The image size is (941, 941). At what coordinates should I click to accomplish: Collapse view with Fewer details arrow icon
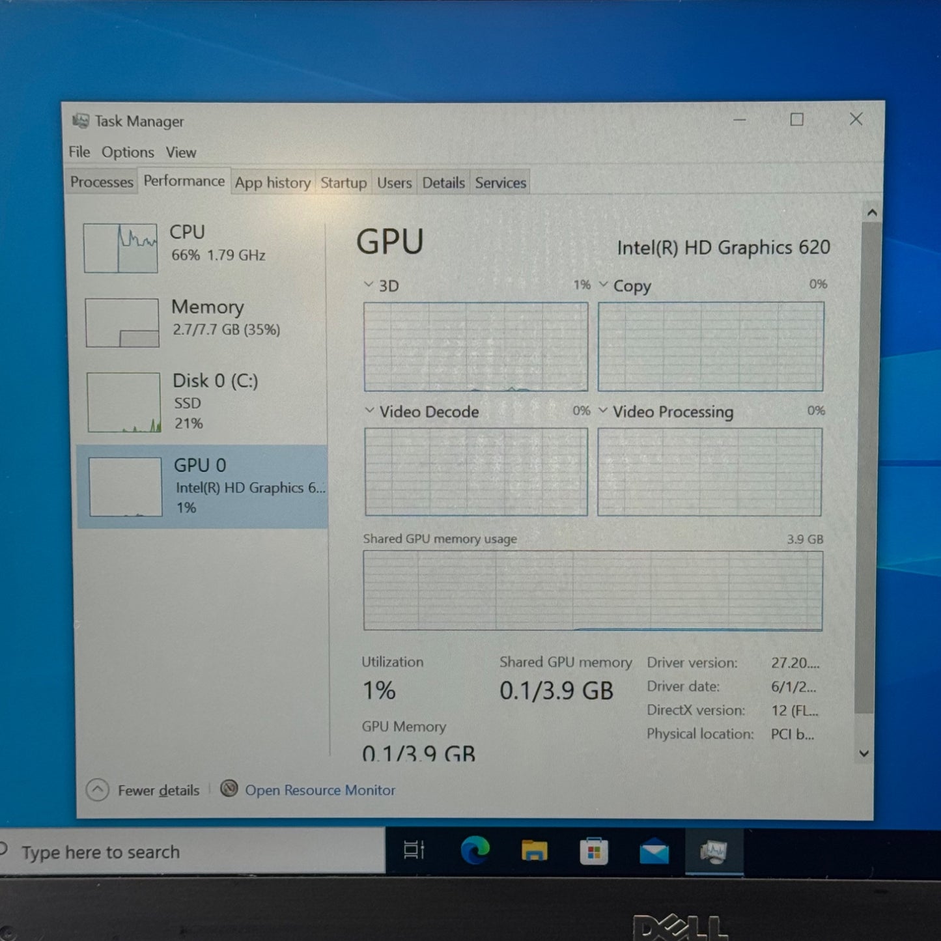tap(98, 790)
